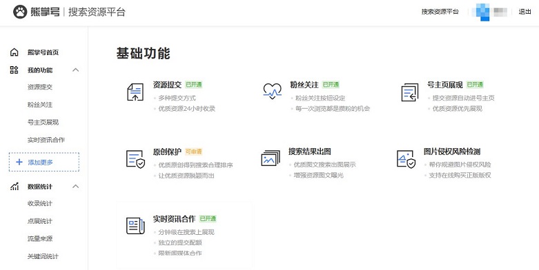Select 粉丝关注 in the sidebar menu
The image size is (539, 270).
[x=40, y=105]
